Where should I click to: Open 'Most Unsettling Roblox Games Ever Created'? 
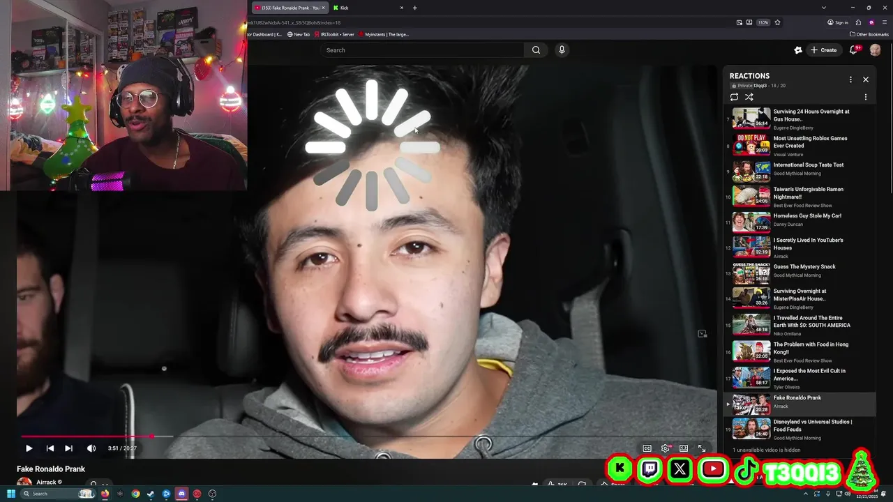(800, 146)
